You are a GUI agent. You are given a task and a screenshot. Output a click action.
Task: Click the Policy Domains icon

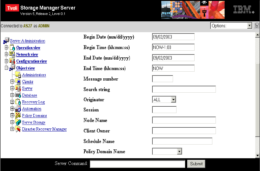pos(18,115)
